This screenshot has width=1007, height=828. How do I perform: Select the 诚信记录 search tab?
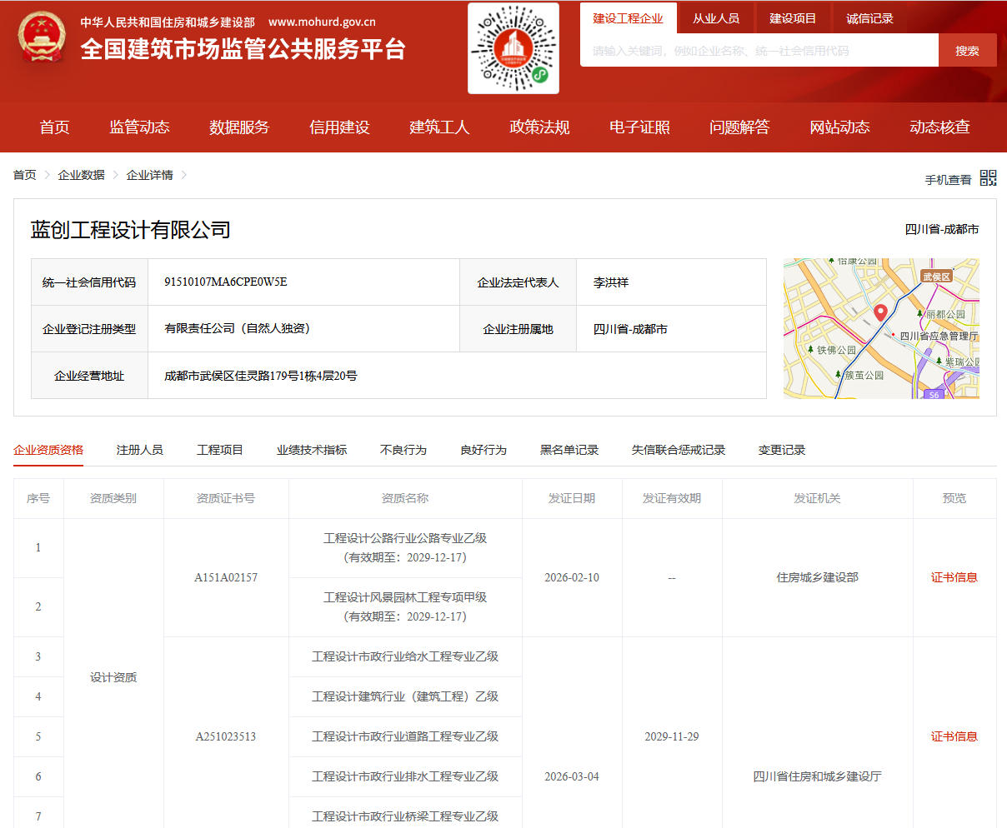click(x=869, y=18)
